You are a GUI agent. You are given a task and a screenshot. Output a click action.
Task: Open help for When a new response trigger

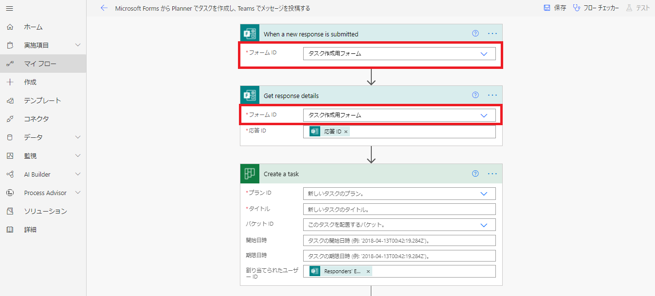475,34
